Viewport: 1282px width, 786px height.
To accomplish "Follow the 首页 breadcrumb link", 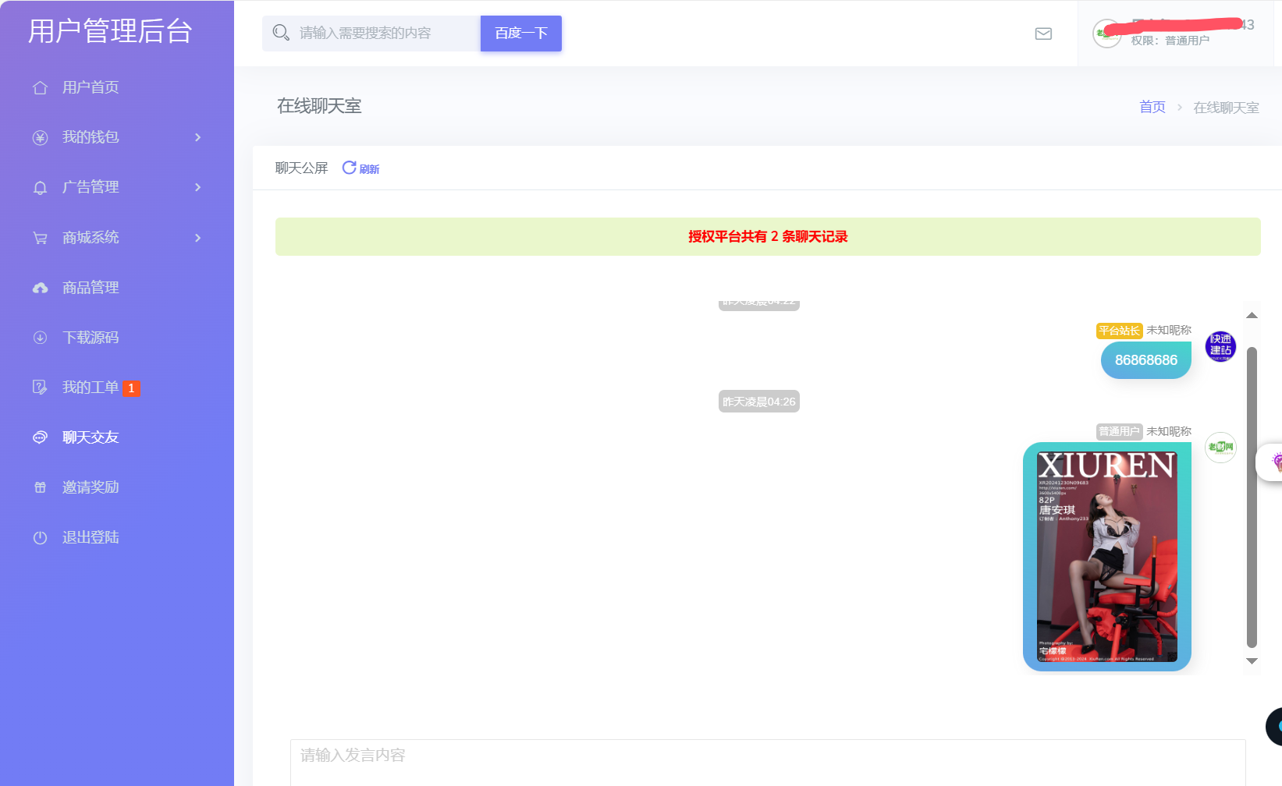I will [x=1152, y=107].
